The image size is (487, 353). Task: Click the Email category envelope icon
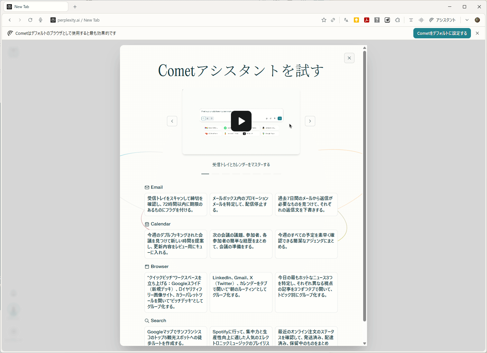pyautogui.click(x=147, y=187)
